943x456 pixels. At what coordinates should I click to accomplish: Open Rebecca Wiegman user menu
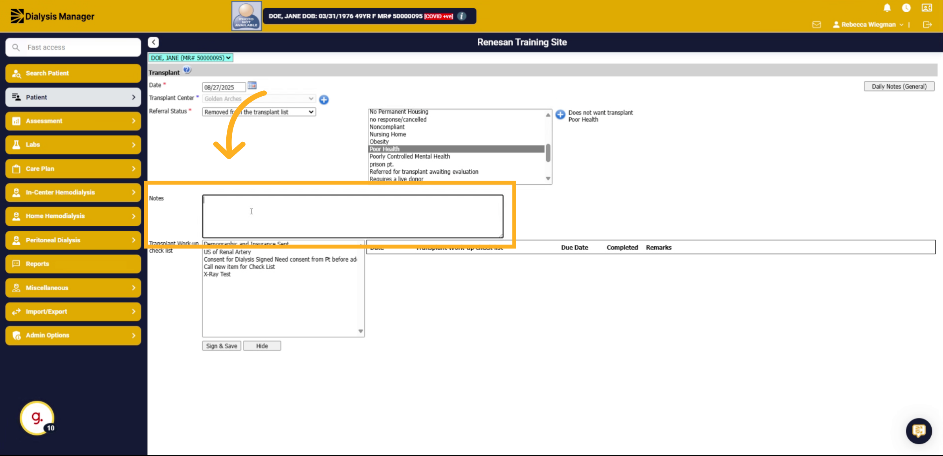(x=868, y=24)
